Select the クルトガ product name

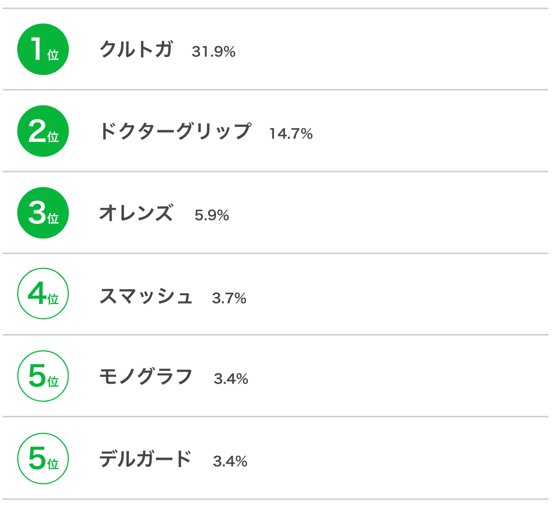[x=136, y=49]
